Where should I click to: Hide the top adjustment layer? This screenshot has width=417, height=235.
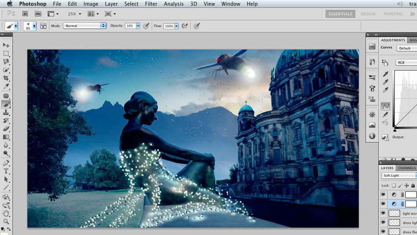click(x=383, y=195)
